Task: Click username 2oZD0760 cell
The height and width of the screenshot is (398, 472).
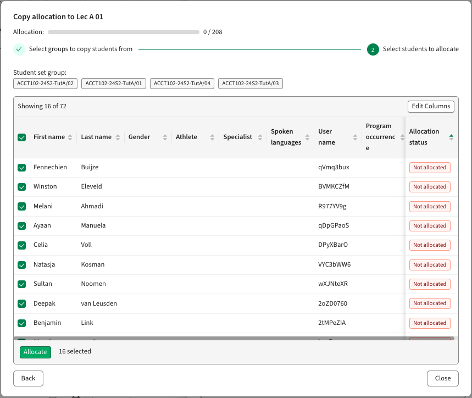Action: [x=332, y=303]
